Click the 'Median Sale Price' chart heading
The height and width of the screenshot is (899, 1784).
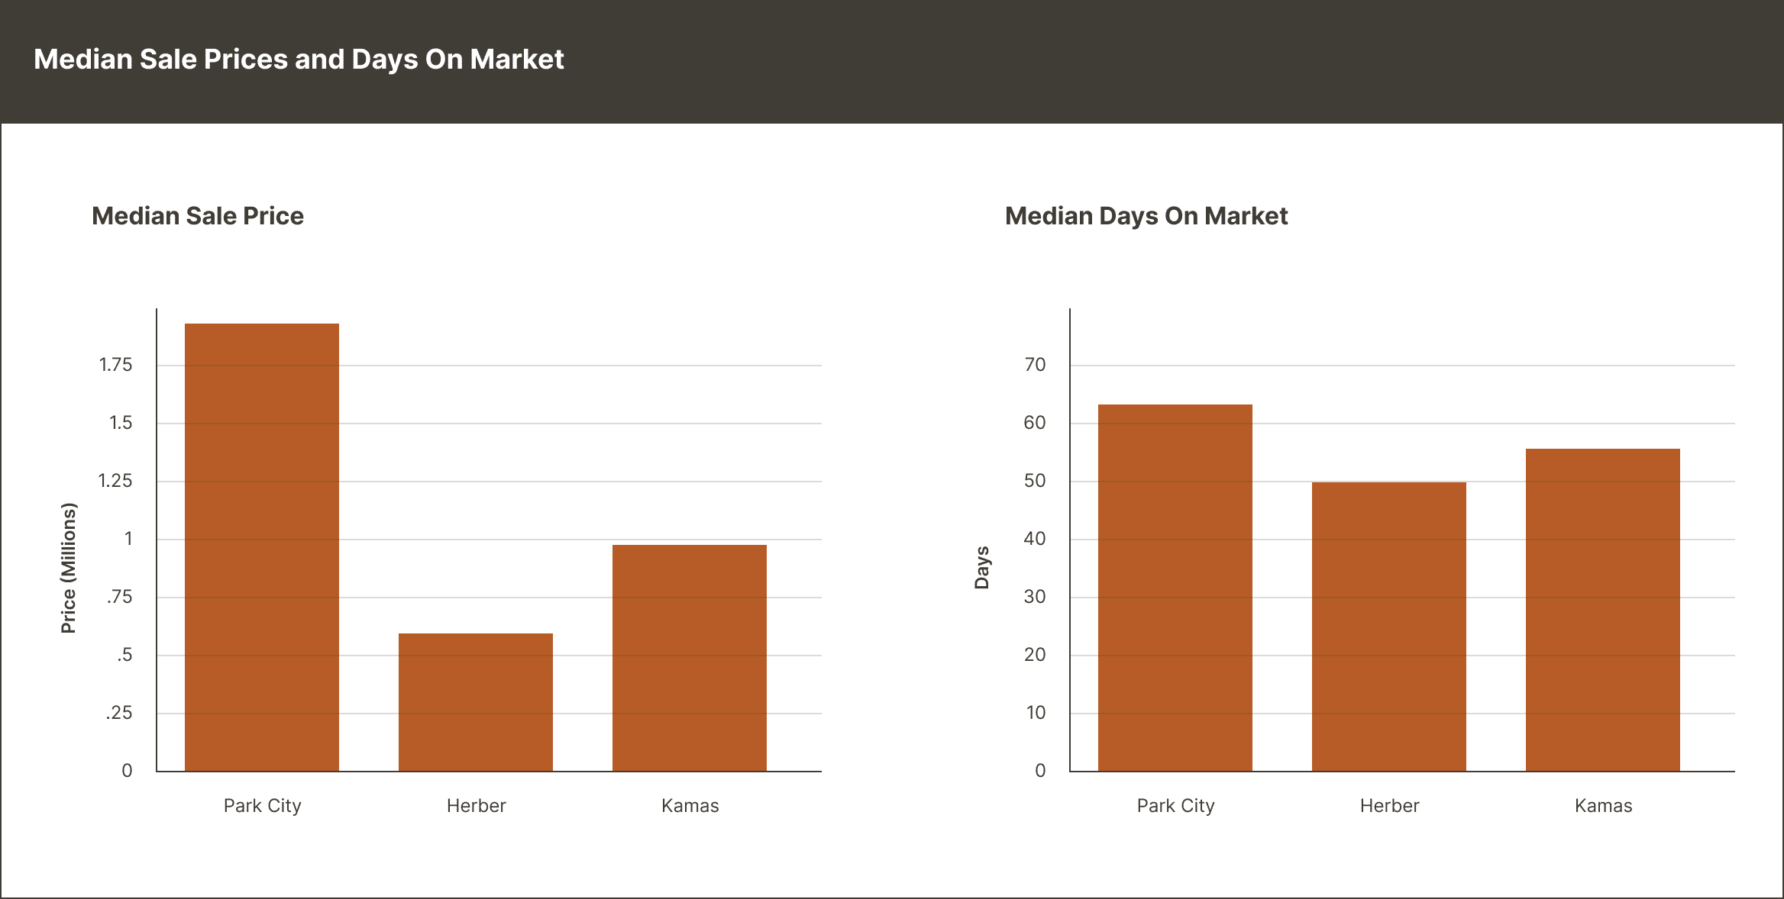pyautogui.click(x=198, y=216)
